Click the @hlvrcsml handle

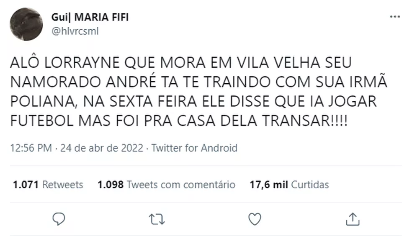point(75,31)
